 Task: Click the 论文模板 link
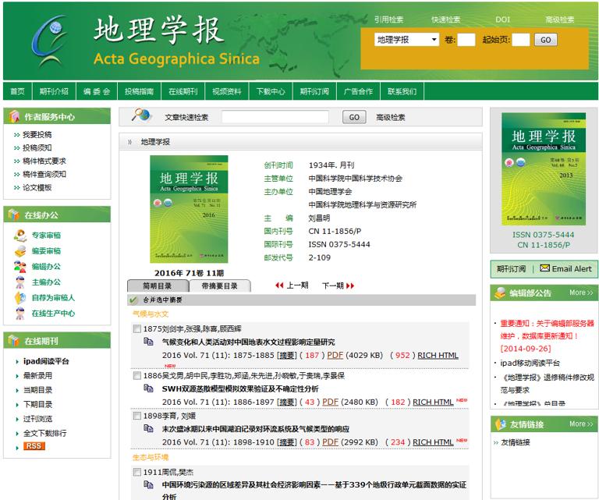pyautogui.click(x=37, y=187)
